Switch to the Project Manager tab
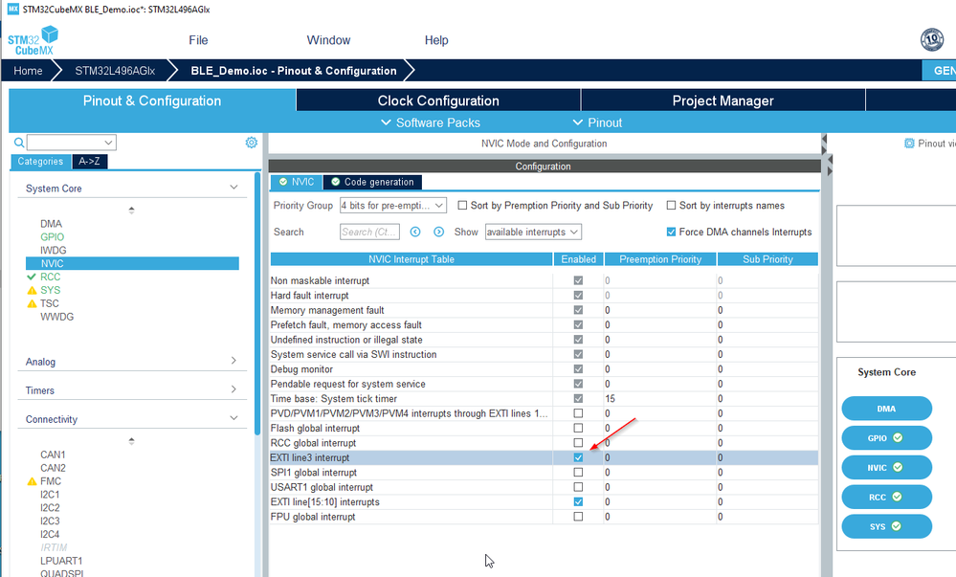956x577 pixels. 723,100
